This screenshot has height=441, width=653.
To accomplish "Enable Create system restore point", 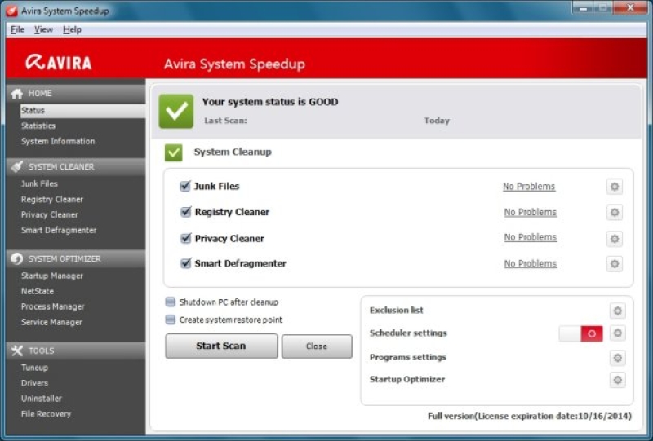I will pyautogui.click(x=171, y=320).
